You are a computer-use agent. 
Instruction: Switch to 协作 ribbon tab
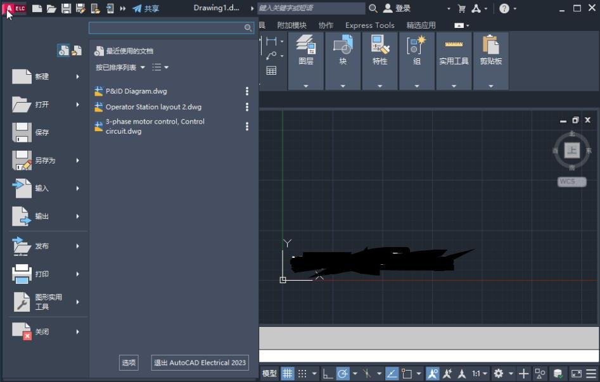(x=326, y=25)
